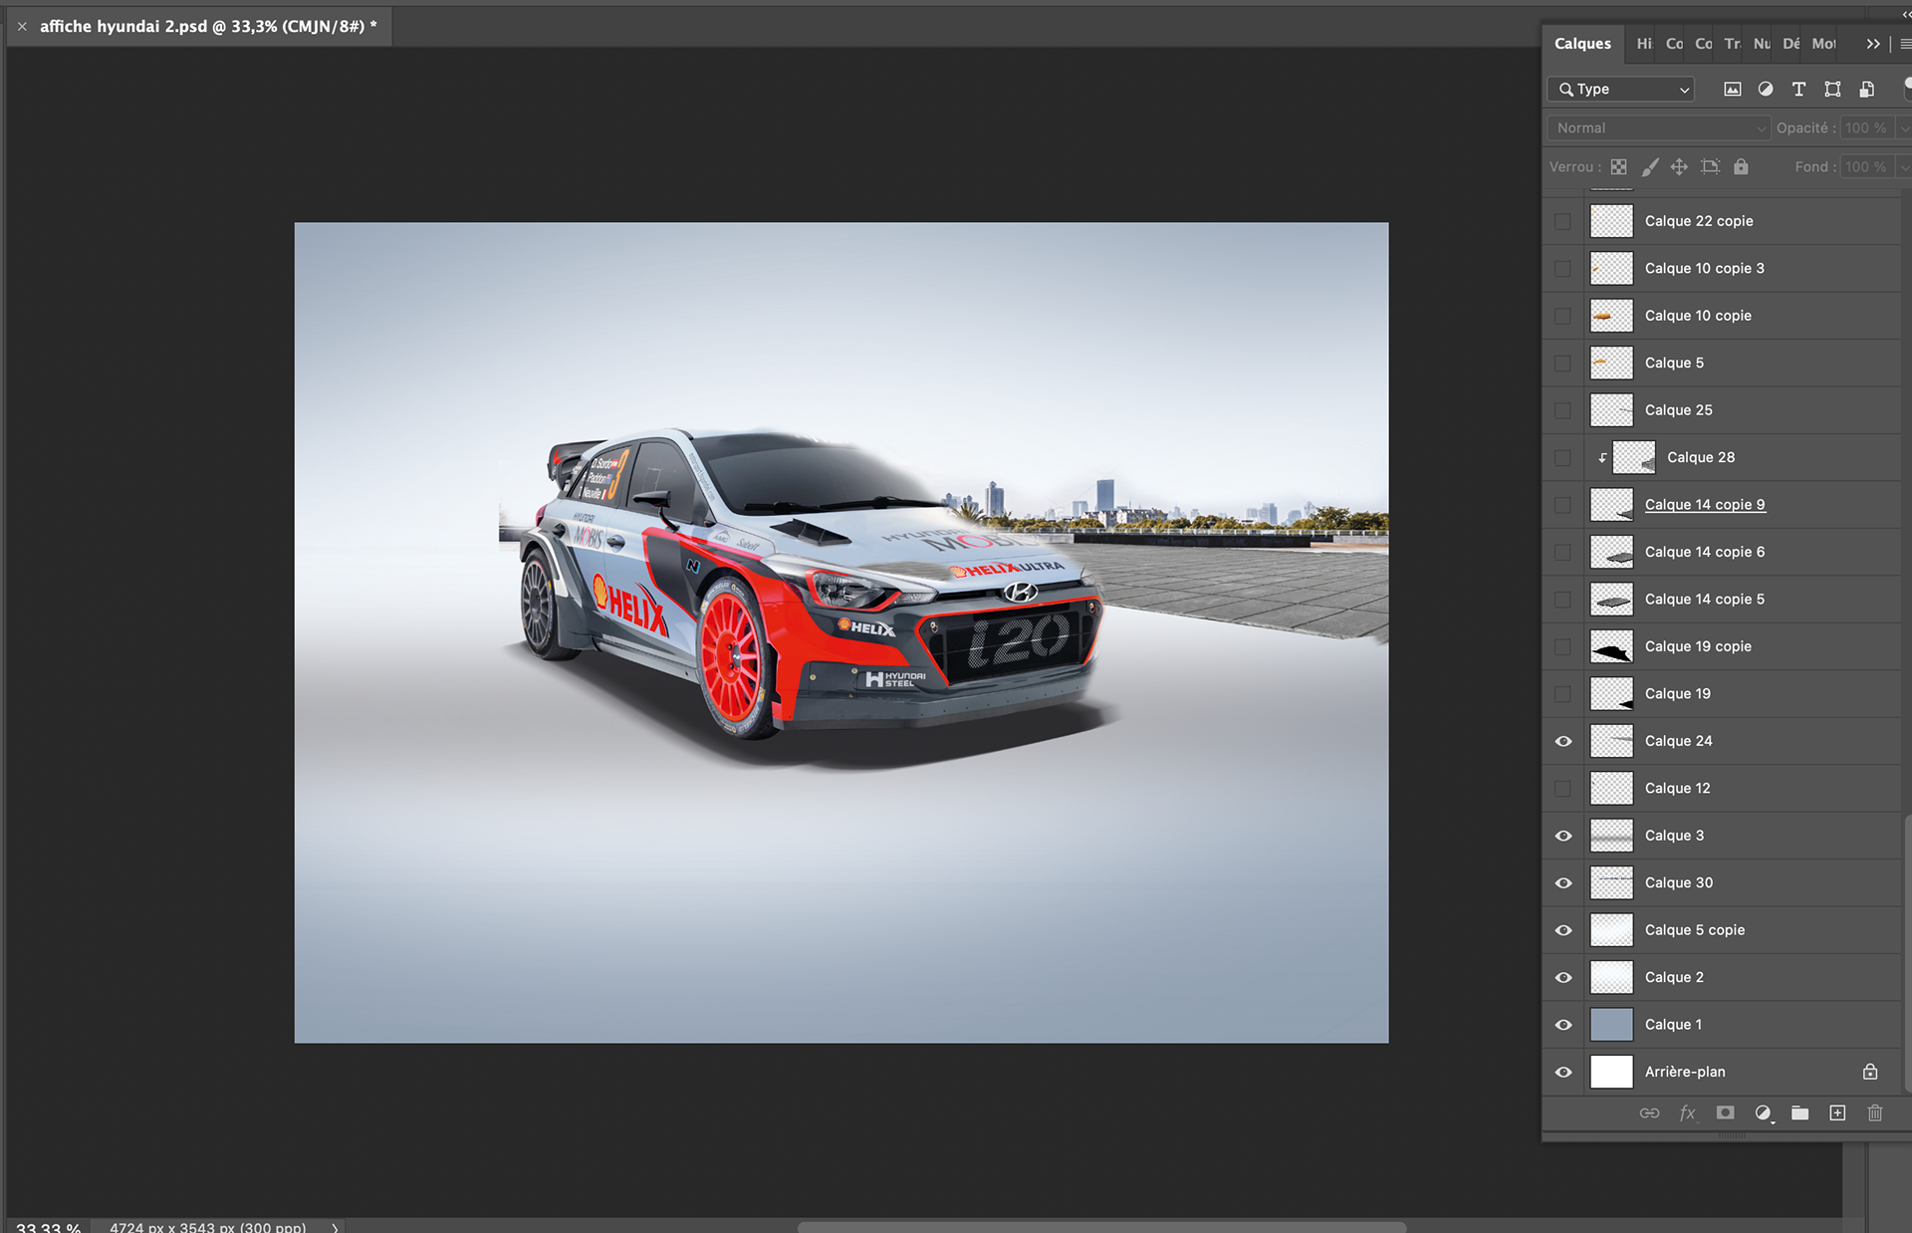Viewport: 1912px width, 1233px height.
Task: Expand hidden panel tabs with chevrons
Action: [x=1873, y=44]
